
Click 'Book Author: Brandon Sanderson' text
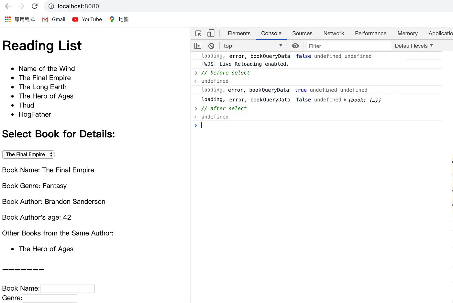54,202
